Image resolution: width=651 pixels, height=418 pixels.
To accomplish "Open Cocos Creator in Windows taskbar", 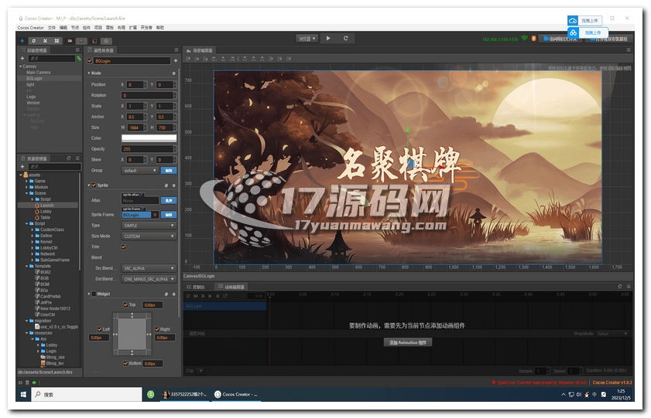I will (x=235, y=394).
